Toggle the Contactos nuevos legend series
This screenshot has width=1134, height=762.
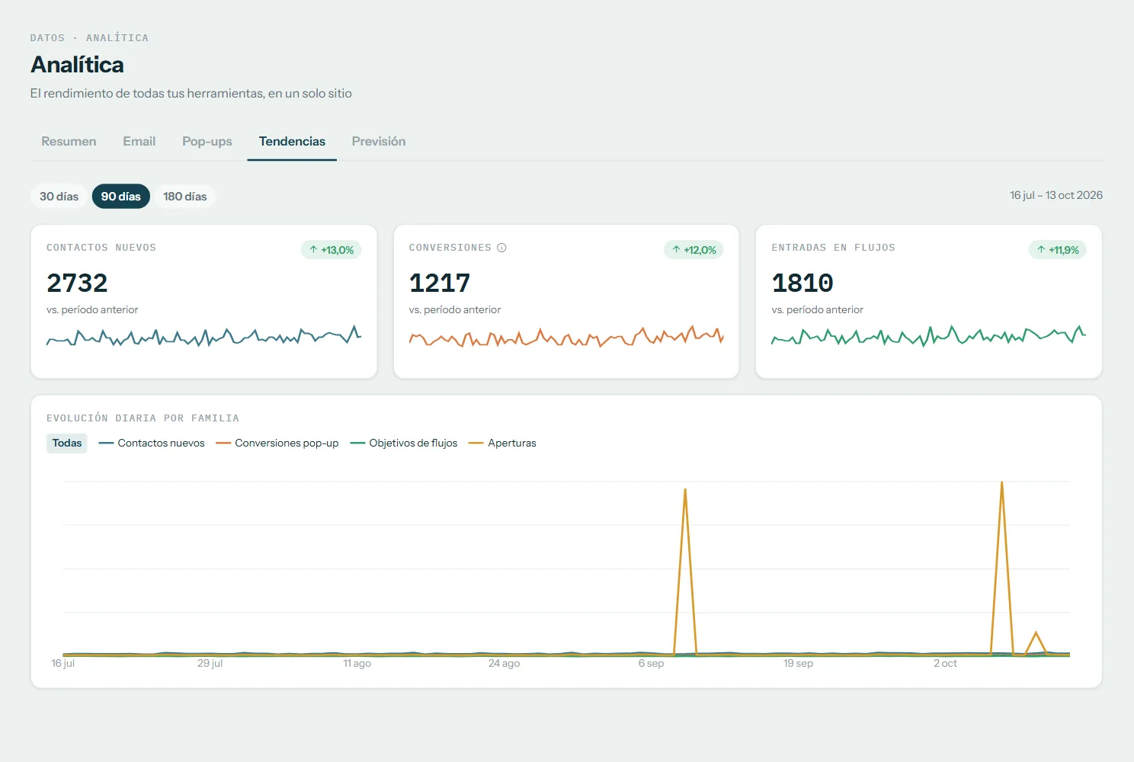click(152, 443)
